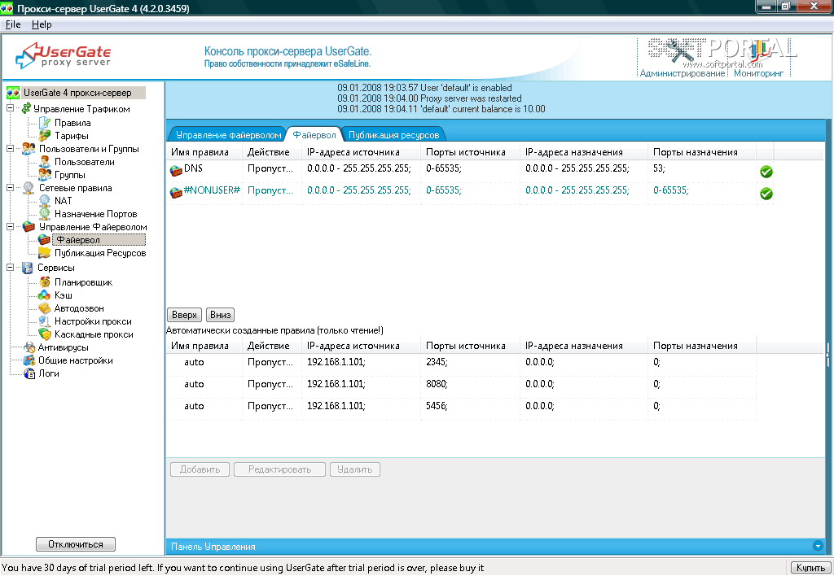
Task: Click the Удалить button
Action: [x=355, y=469]
